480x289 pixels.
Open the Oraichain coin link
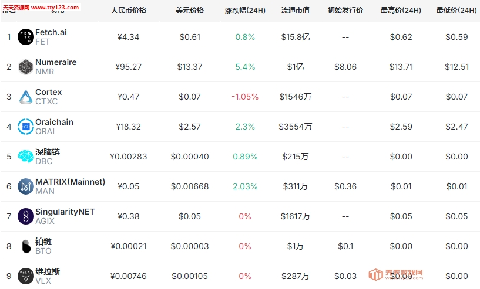pyautogui.click(x=54, y=122)
